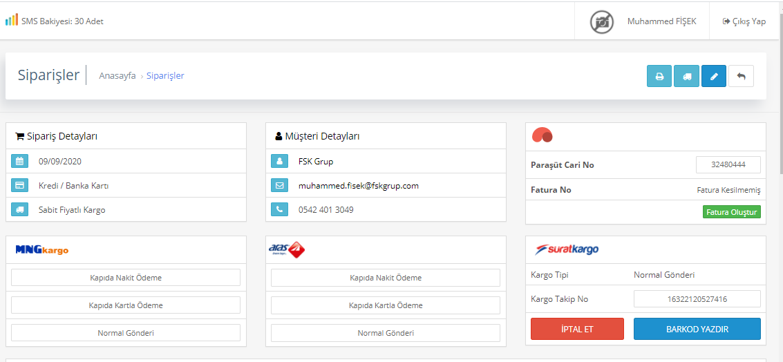Click the Paraşüt red circles logo
This screenshot has height=362, width=783.
(543, 135)
